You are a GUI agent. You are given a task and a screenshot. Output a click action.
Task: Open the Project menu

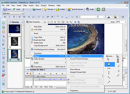coord(44,5)
